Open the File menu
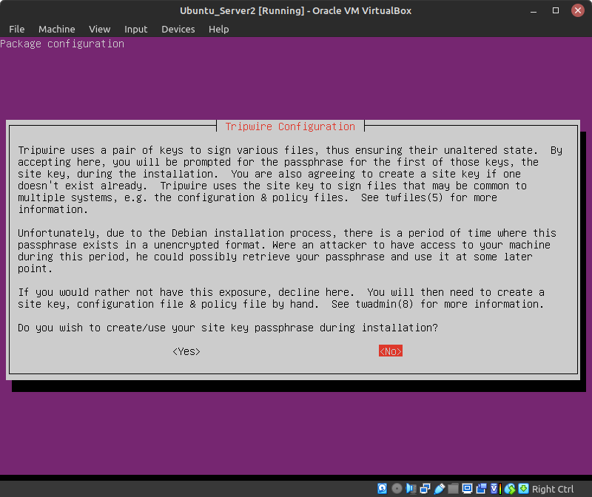This screenshot has width=592, height=497. pos(16,29)
